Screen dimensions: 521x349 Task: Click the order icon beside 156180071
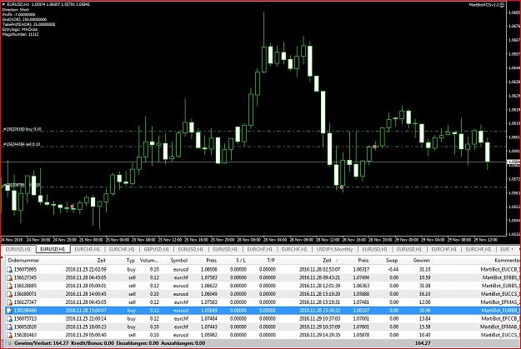[x=10, y=294]
